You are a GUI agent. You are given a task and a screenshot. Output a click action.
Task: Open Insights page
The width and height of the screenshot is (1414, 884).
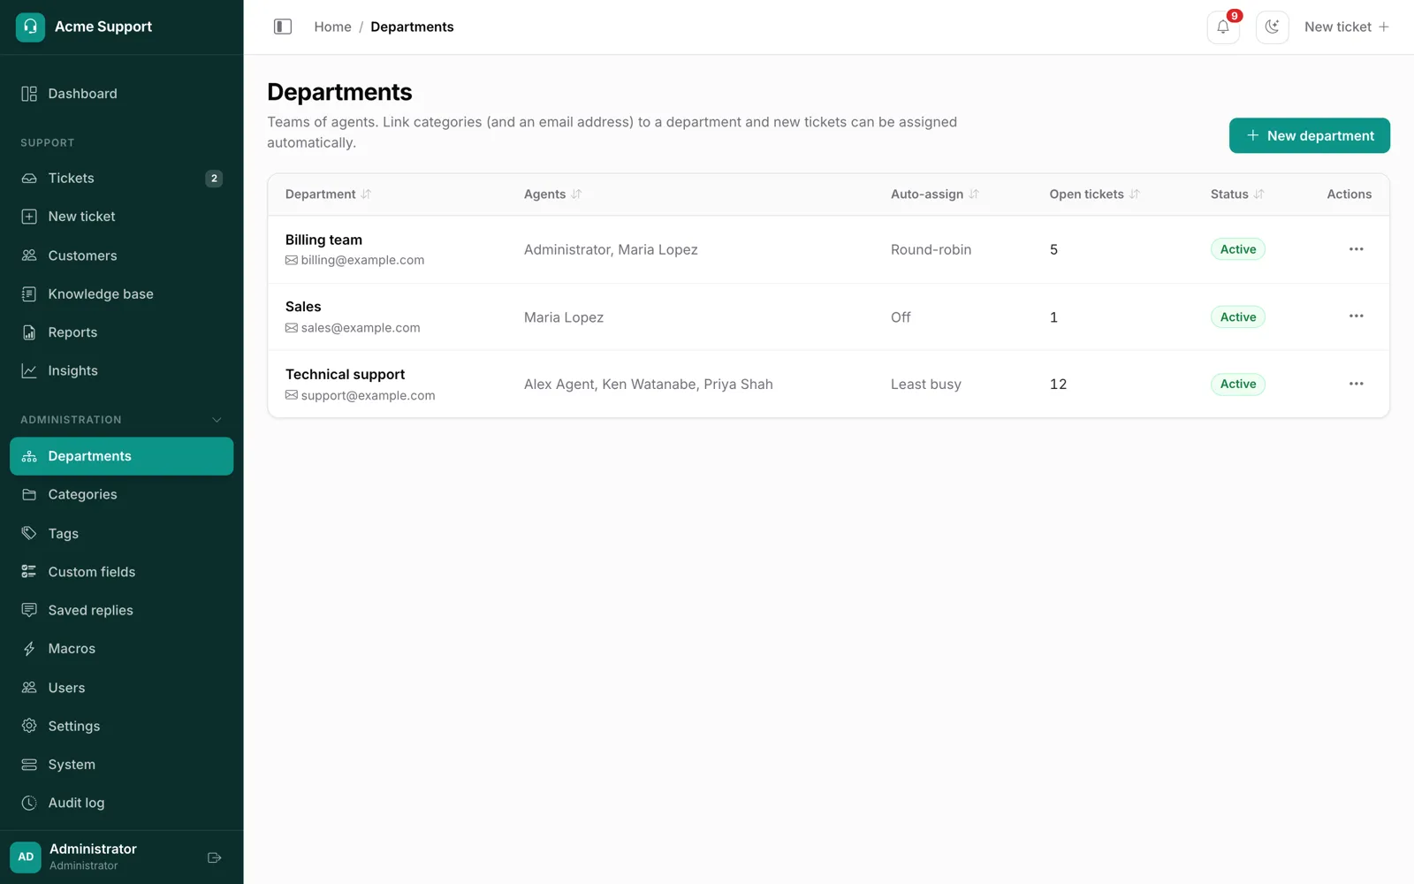click(122, 370)
